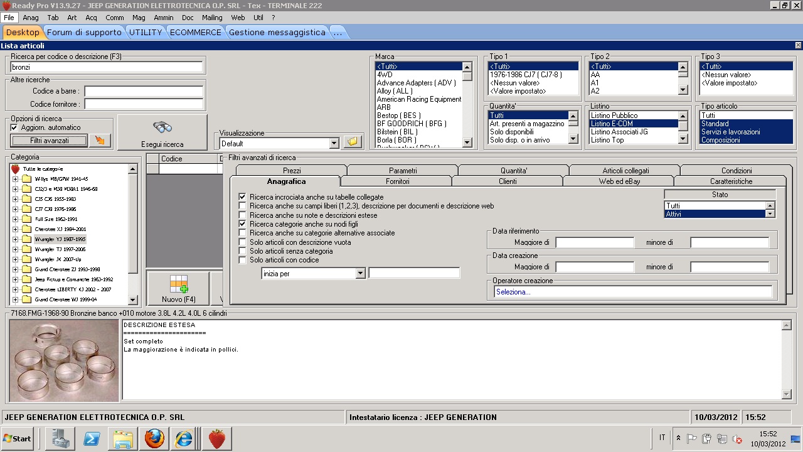Expand the Willys MB/GPW 1941-45 category
Viewport: 803px width, 452px height.
point(16,179)
